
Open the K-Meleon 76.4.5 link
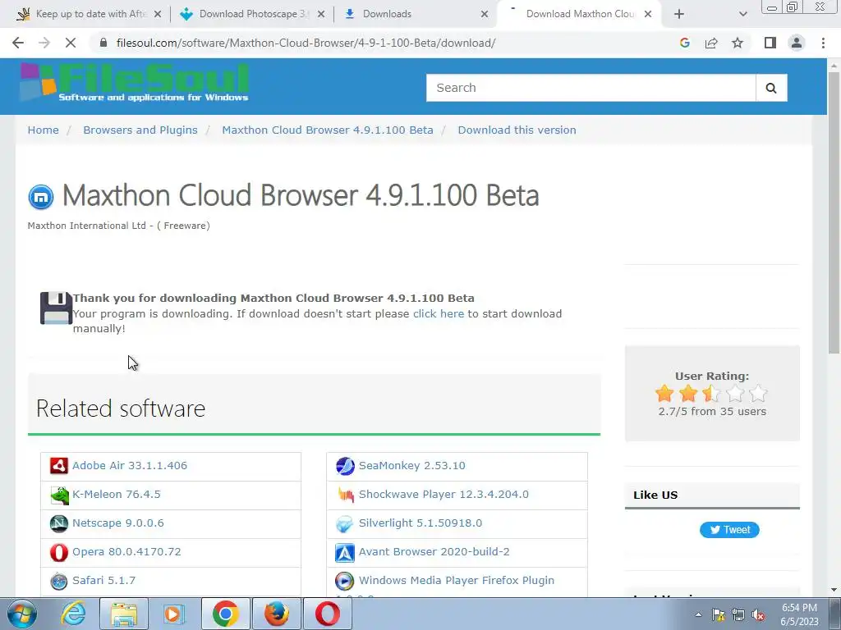click(x=117, y=495)
